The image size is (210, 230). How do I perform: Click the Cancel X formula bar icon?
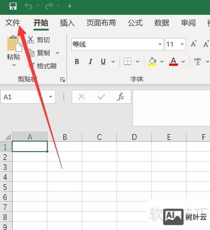(82, 97)
